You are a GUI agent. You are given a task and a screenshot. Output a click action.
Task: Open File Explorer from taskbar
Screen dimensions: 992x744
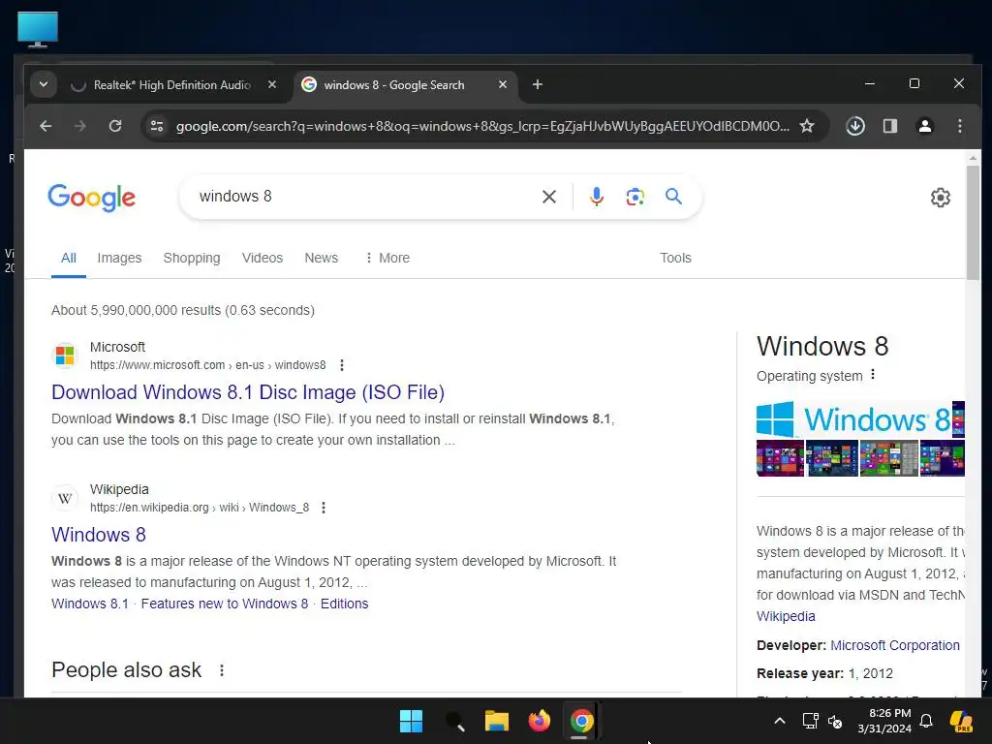497,721
